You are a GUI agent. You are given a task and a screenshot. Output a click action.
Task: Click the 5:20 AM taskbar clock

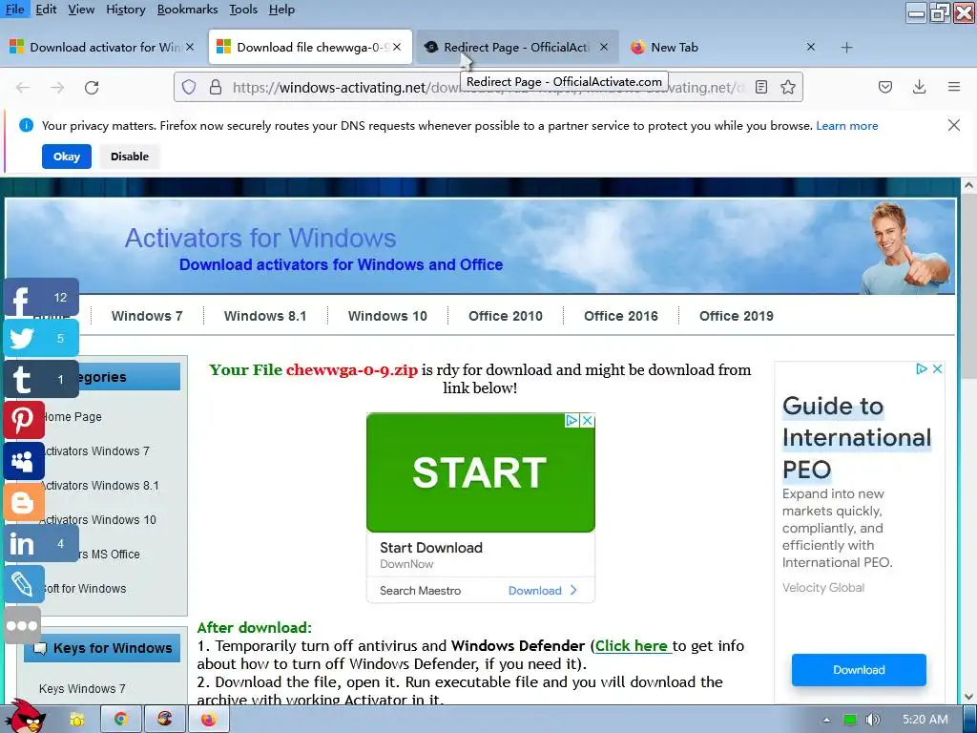point(925,720)
